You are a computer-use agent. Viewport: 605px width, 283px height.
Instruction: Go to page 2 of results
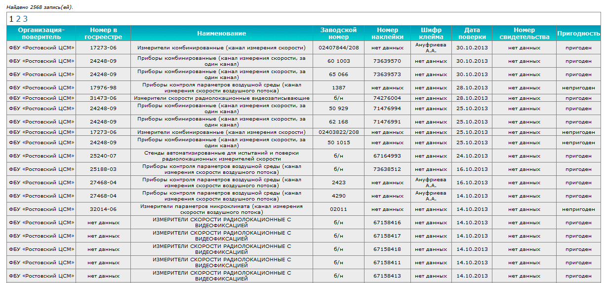tap(18, 19)
